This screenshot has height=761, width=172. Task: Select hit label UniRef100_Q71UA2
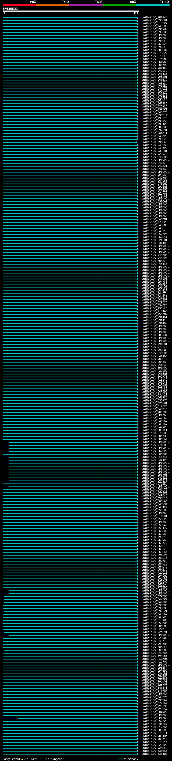click(x=154, y=445)
